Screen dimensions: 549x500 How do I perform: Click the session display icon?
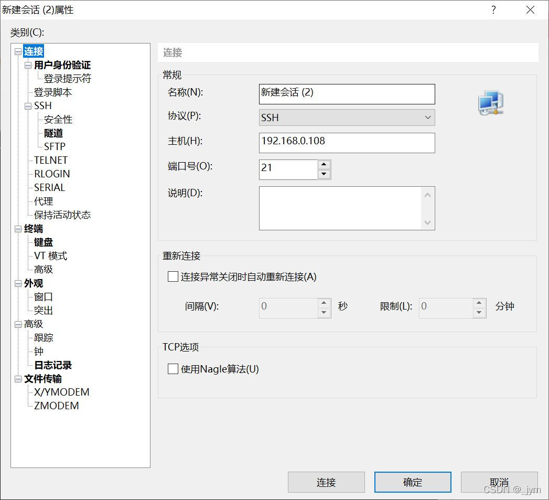pyautogui.click(x=490, y=103)
